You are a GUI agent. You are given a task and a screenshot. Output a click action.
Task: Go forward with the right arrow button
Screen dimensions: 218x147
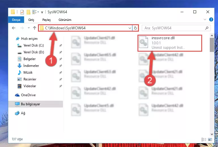point(22,28)
